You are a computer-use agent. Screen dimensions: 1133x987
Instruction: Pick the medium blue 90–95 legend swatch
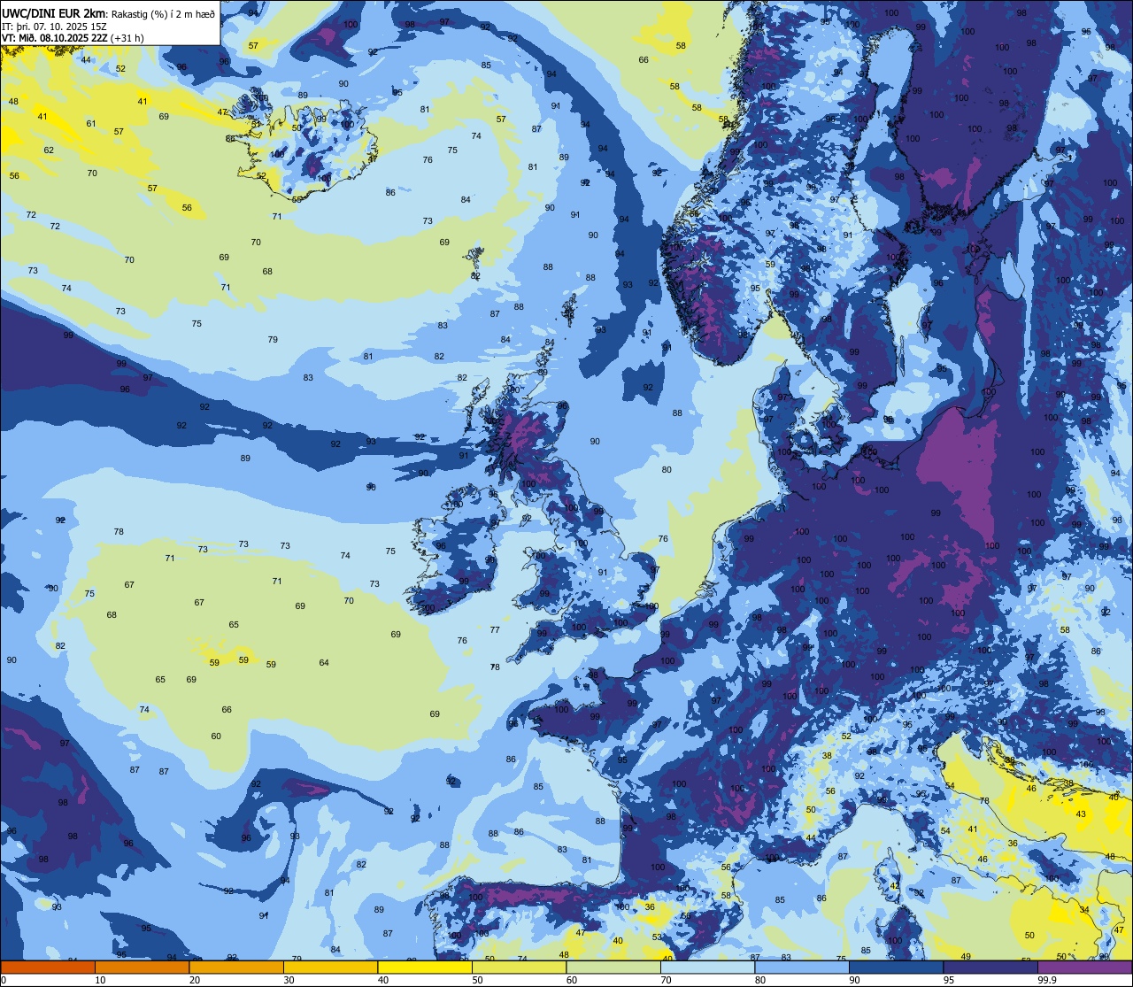[896, 968]
